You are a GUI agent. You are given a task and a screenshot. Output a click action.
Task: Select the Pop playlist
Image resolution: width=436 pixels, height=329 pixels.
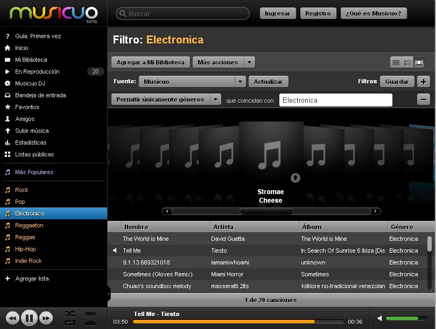tap(54, 202)
